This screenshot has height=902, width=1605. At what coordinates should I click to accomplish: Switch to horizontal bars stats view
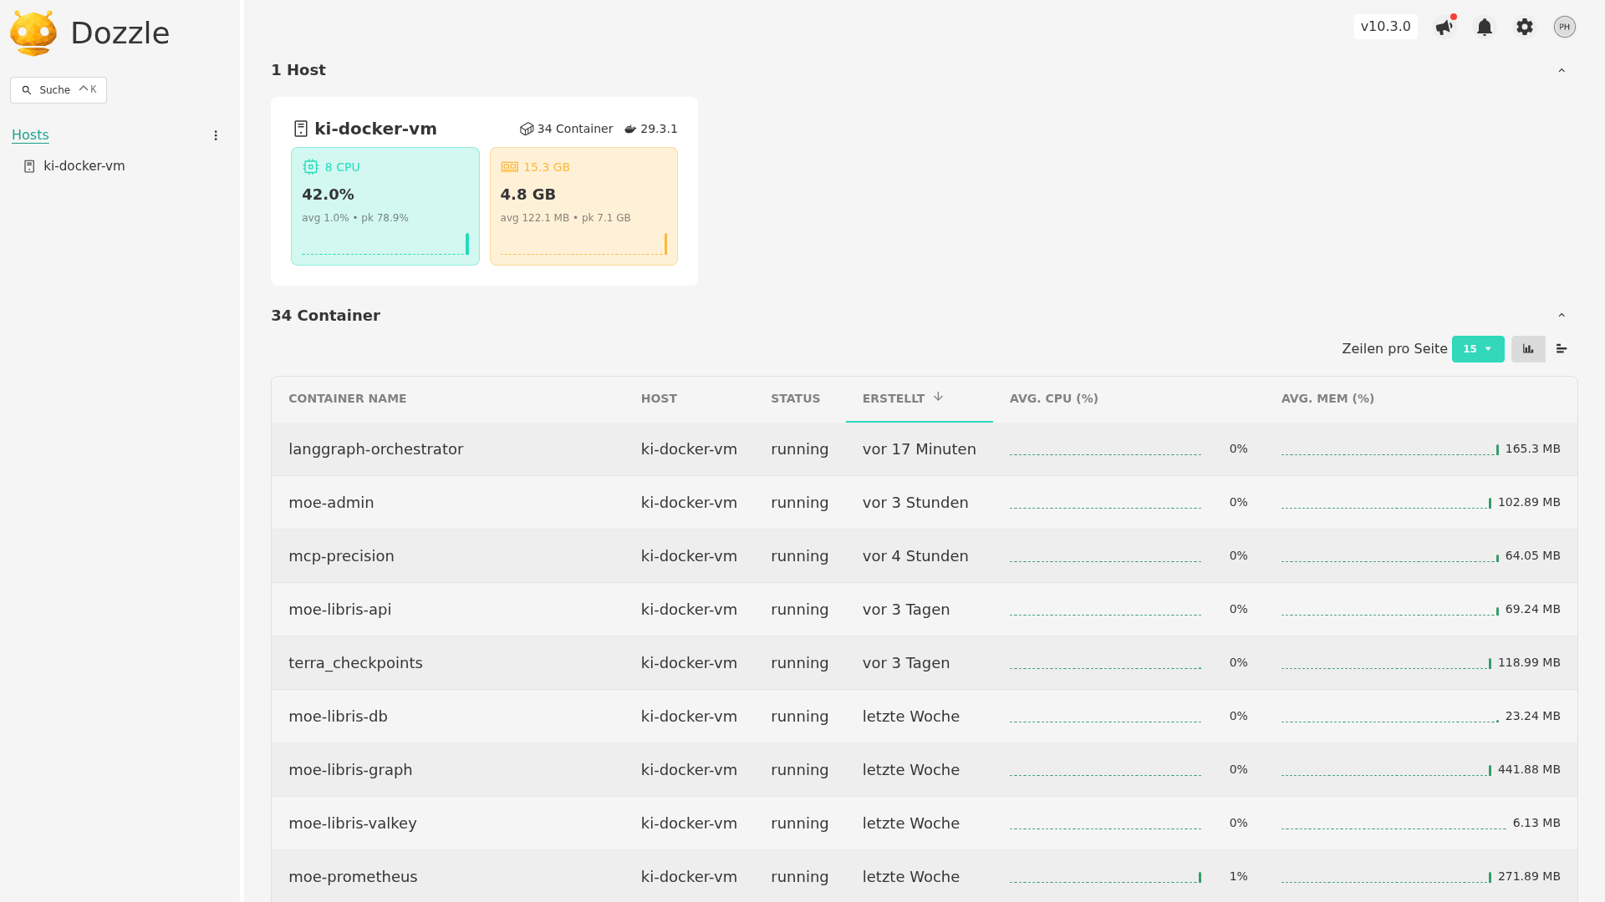coord(1561,349)
